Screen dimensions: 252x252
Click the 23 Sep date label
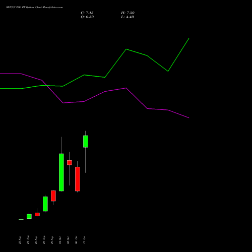pyautogui.click(x=20, y=240)
